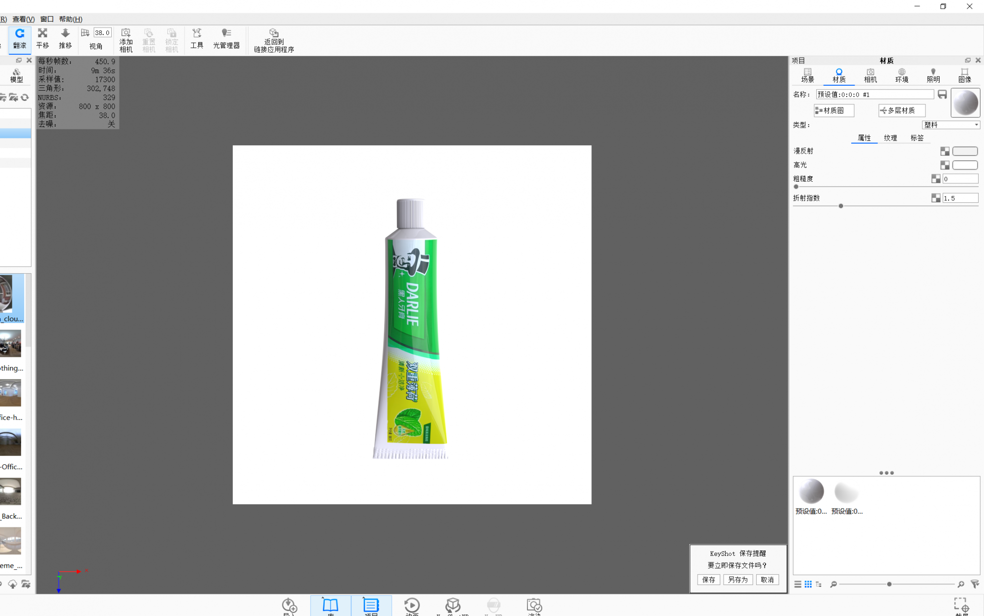Toggle the 库 library panel icon

click(331, 606)
